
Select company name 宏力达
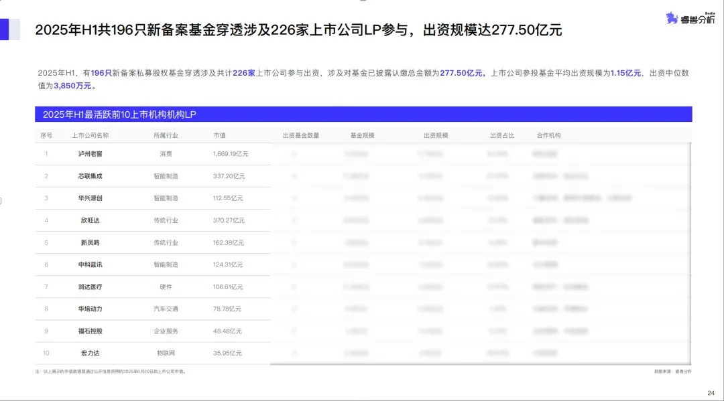pos(90,353)
